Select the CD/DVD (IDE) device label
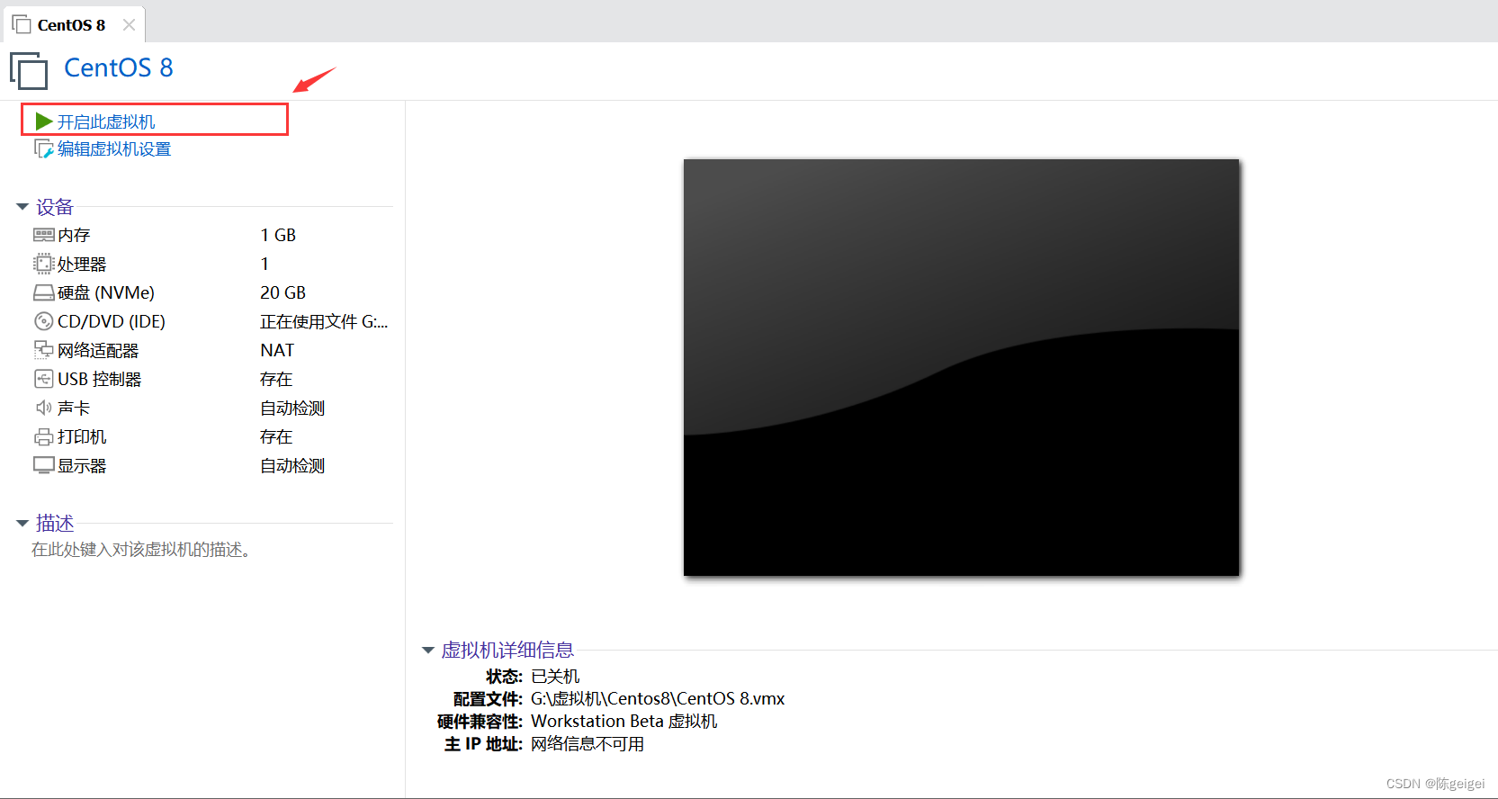This screenshot has width=1498, height=799. tap(112, 321)
